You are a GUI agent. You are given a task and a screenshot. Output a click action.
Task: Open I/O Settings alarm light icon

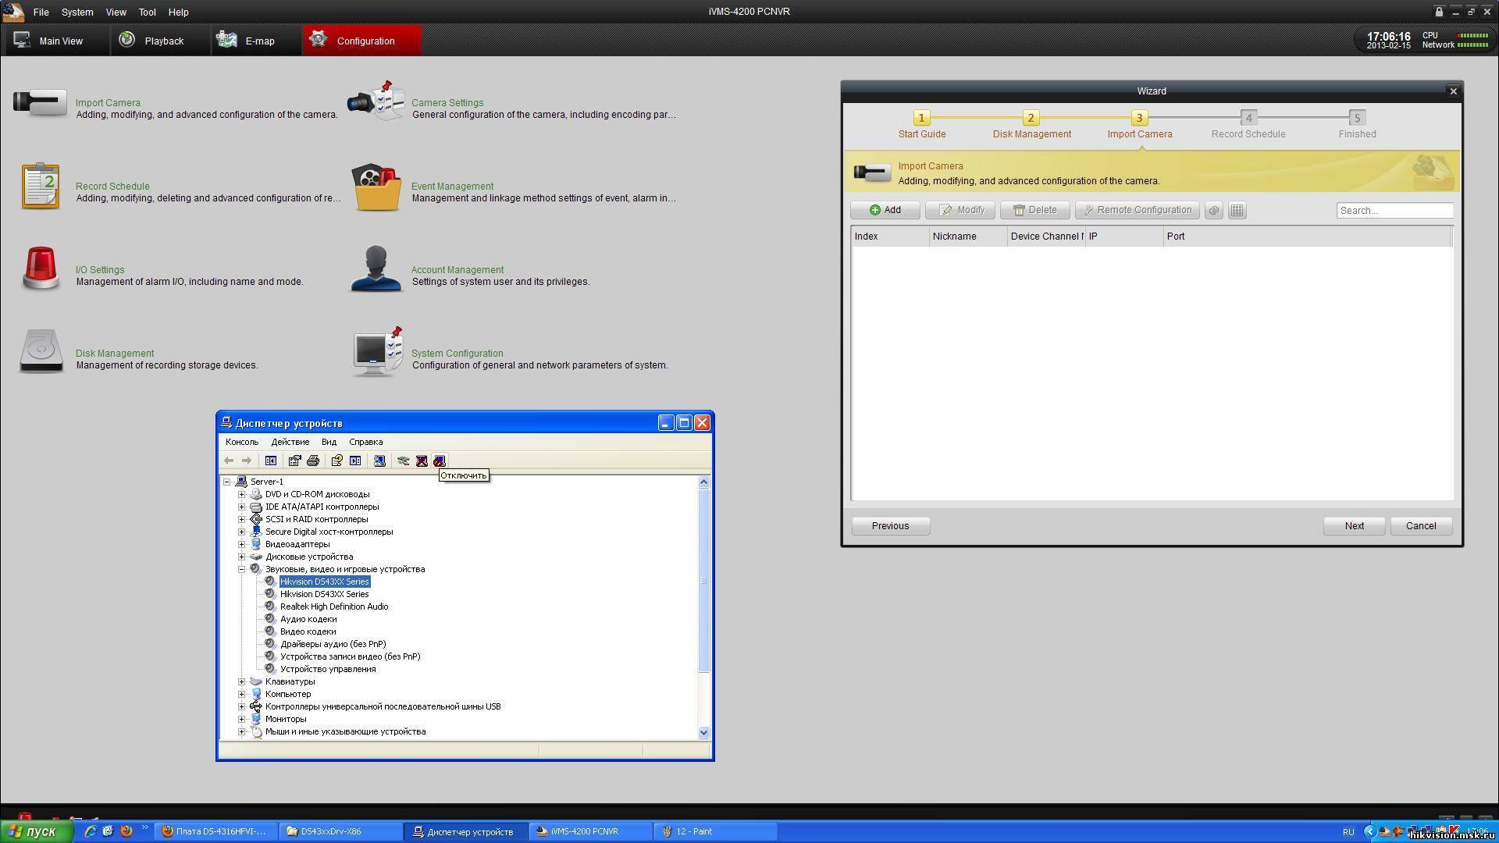click(41, 269)
